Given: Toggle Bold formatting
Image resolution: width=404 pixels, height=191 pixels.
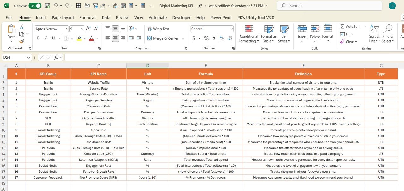Looking at the screenshot, I should click(38, 38).
